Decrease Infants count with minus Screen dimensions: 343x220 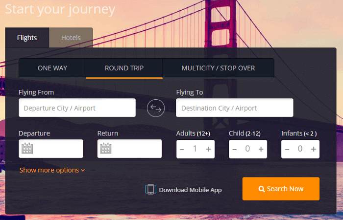coord(287,149)
